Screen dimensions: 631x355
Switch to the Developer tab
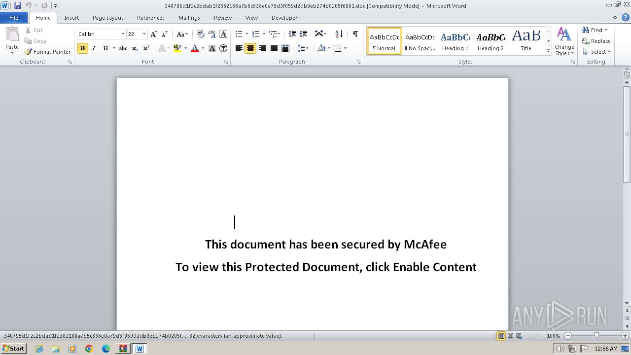[x=284, y=18]
